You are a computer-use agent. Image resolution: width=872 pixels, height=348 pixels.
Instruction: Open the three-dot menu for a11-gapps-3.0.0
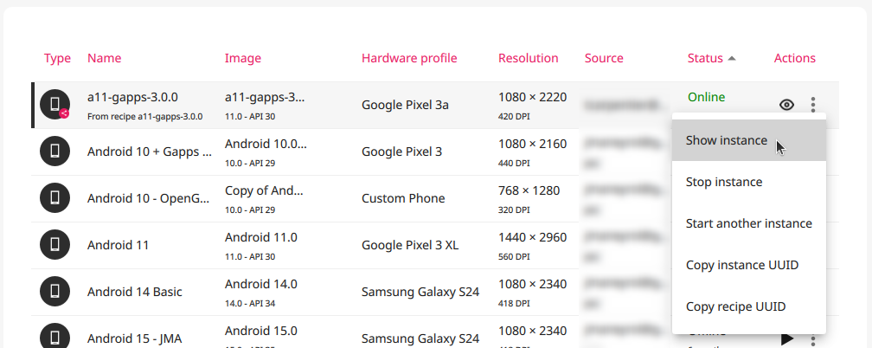point(813,105)
